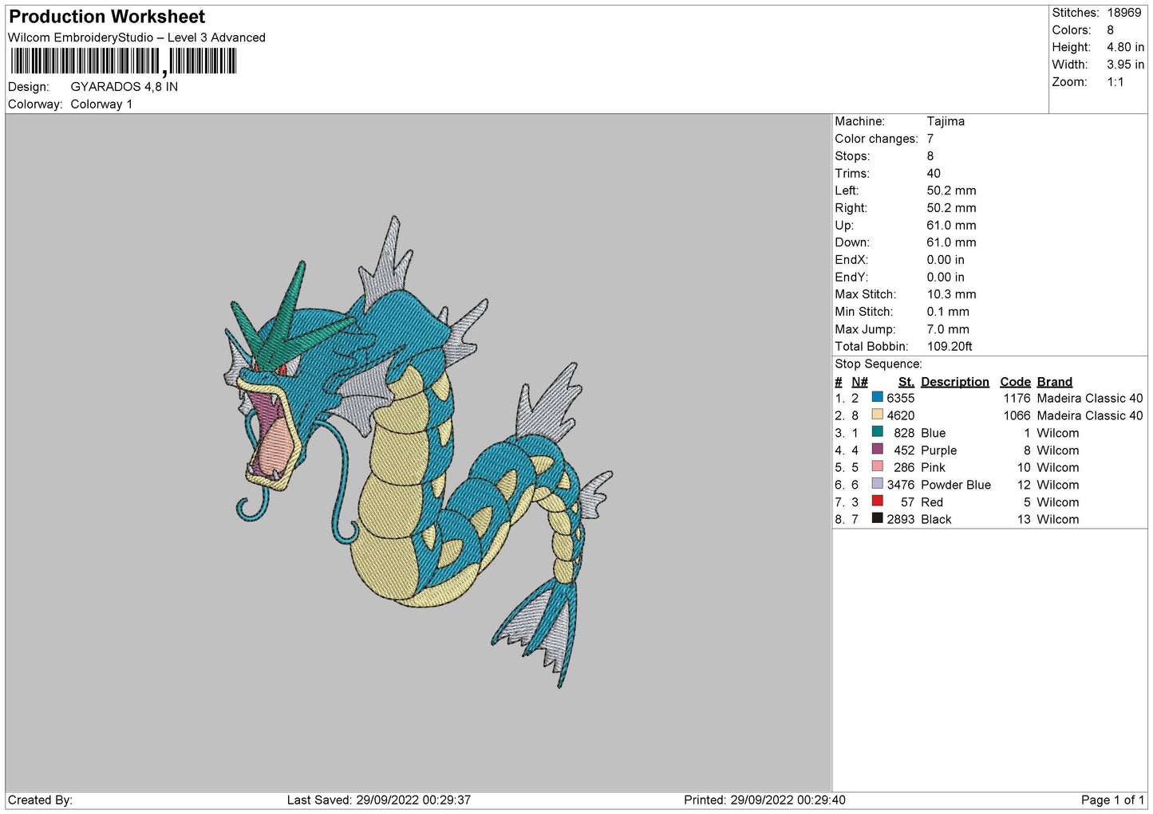Click the 'Created By:' footer label
Viewport: 1153px width, 814px height.
click(40, 800)
